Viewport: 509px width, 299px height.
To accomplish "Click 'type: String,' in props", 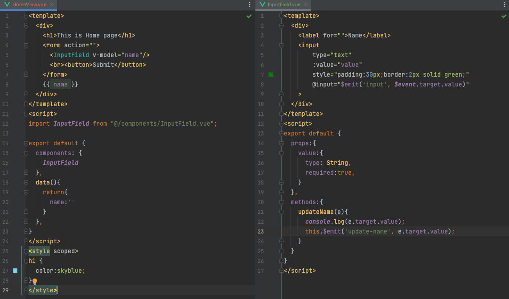I will point(328,163).
